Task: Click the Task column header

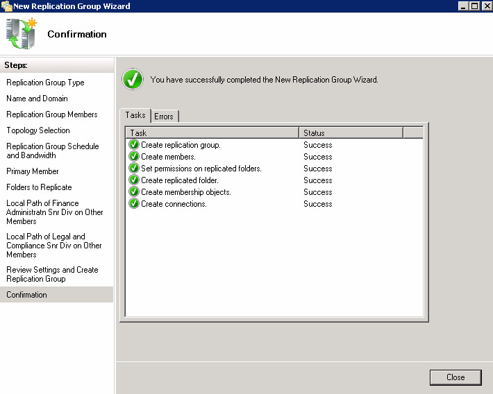Action: click(x=212, y=133)
